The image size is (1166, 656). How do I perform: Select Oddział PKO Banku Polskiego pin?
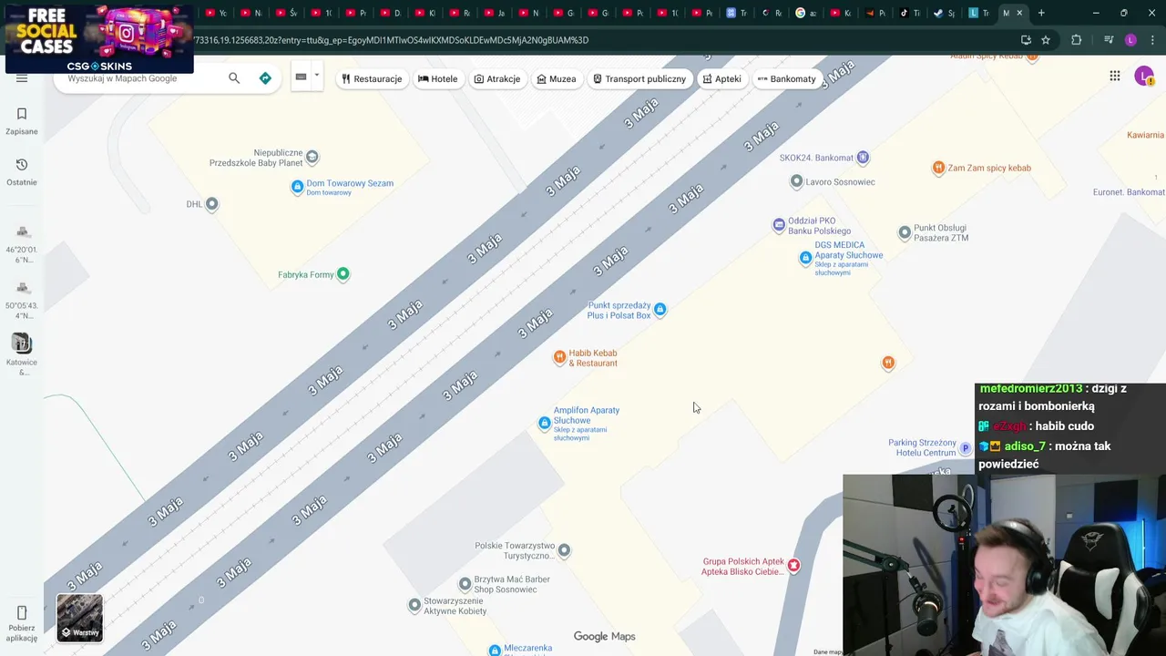tap(779, 225)
